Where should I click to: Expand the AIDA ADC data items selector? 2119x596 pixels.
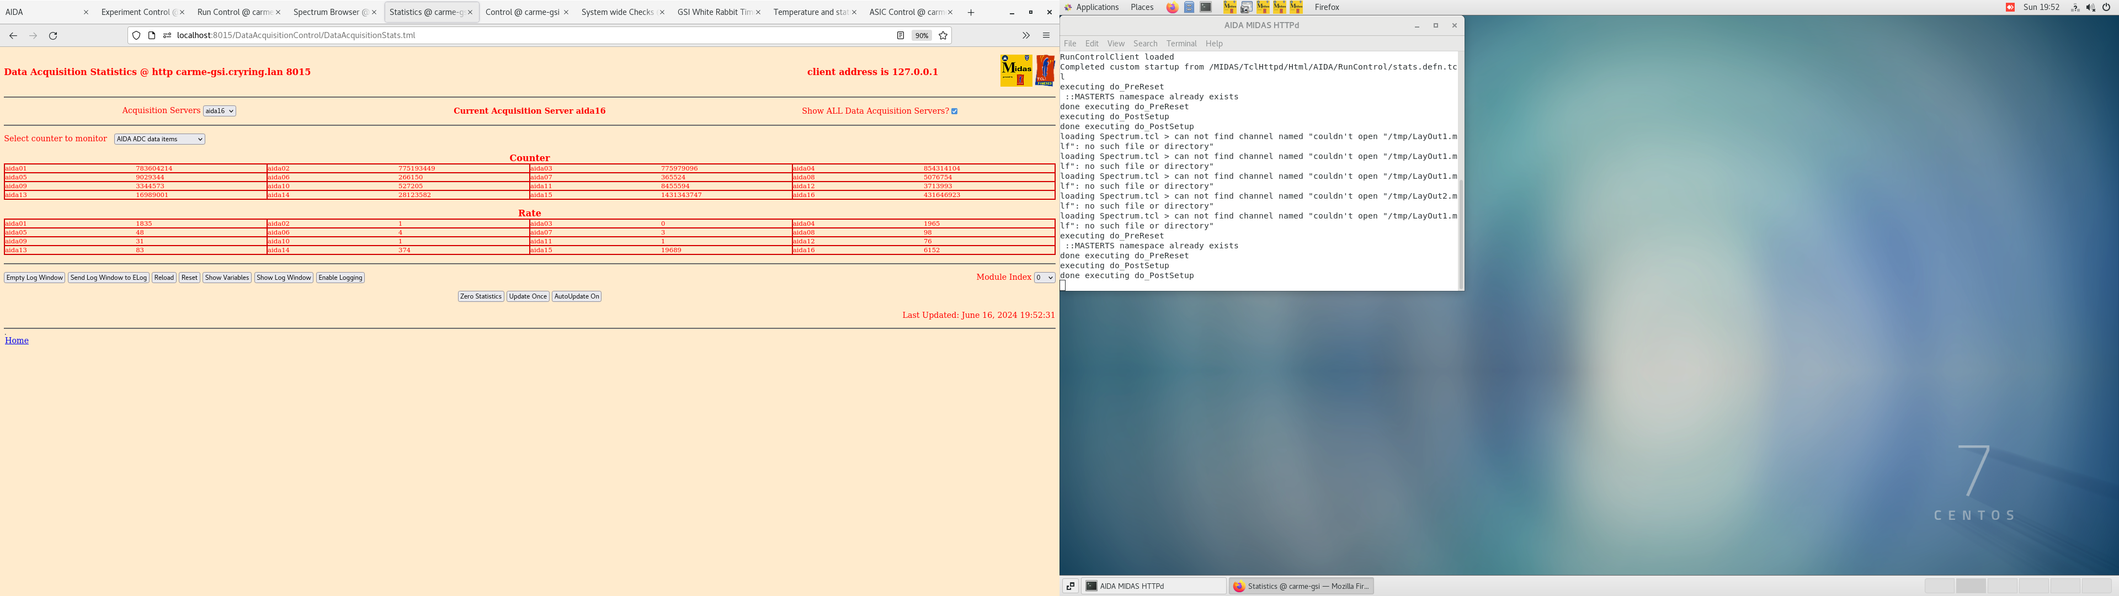click(159, 139)
